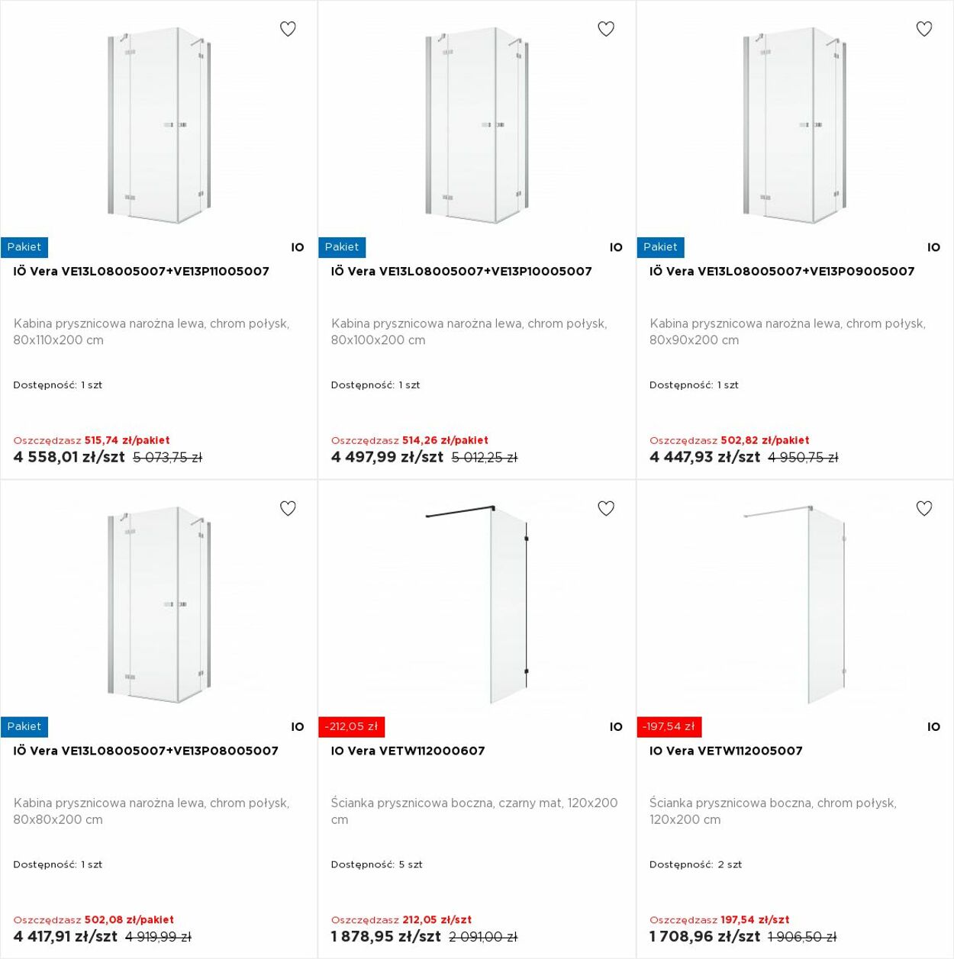Click the IO brand logo on the 80x110 cabin card
Image resolution: width=954 pixels, height=959 pixels.
(x=298, y=247)
